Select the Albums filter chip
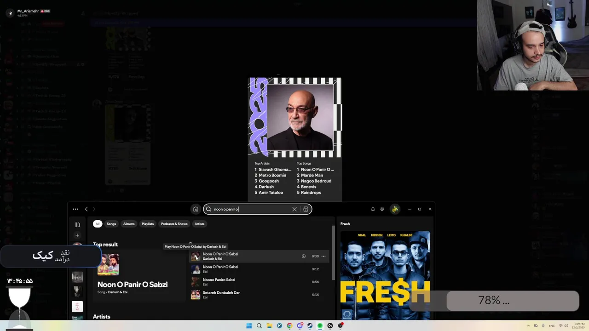This screenshot has height=331, width=589. click(x=129, y=224)
